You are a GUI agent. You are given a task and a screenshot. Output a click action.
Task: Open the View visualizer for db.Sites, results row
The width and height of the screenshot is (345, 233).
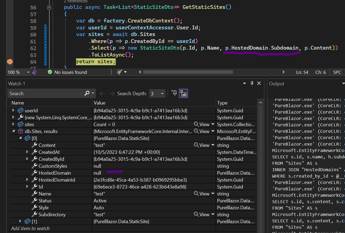coord(202,131)
